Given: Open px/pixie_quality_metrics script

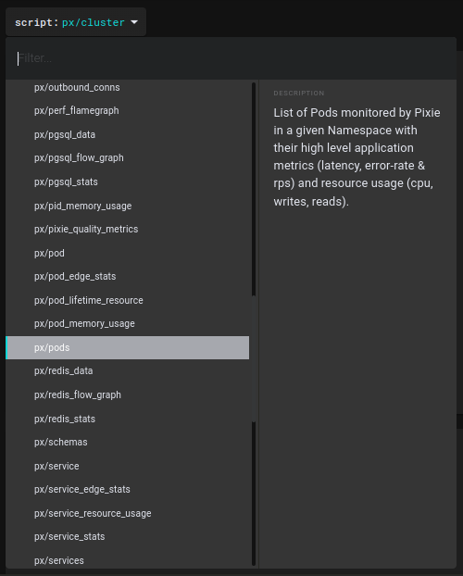Looking at the screenshot, I should (127, 230).
